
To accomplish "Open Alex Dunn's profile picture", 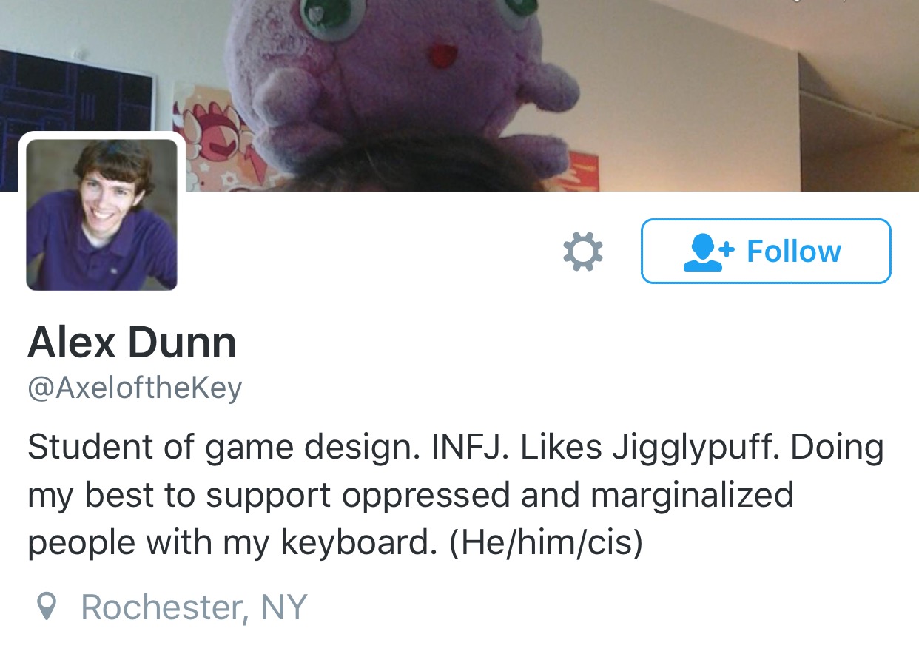I will pyautogui.click(x=101, y=215).
